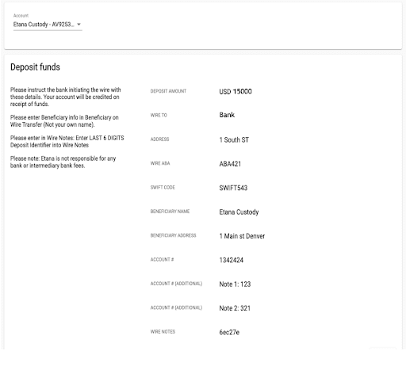Select the additional account value Note 2: 321
The height and width of the screenshot is (366, 406).
pyautogui.click(x=235, y=308)
